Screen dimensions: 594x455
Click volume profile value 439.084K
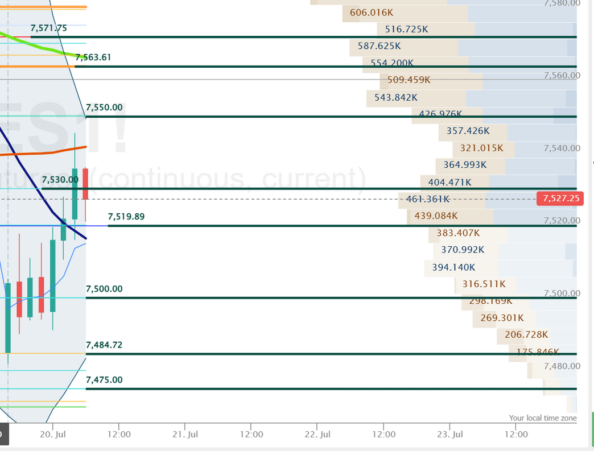click(436, 216)
